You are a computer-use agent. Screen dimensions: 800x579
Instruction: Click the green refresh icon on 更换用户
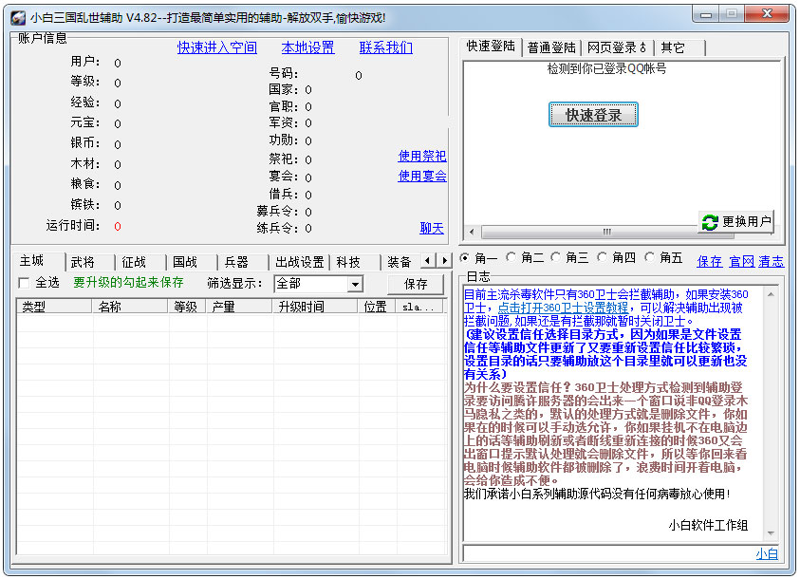coord(710,222)
